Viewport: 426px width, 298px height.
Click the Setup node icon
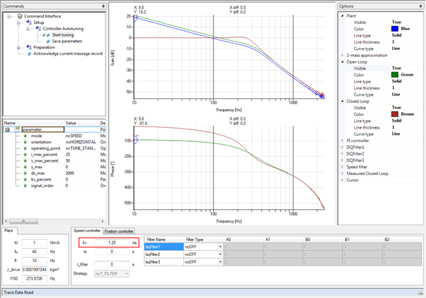29,22
